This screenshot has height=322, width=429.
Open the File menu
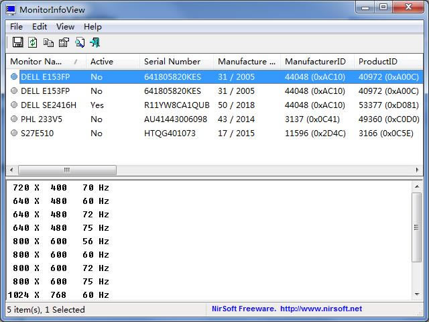click(x=16, y=27)
